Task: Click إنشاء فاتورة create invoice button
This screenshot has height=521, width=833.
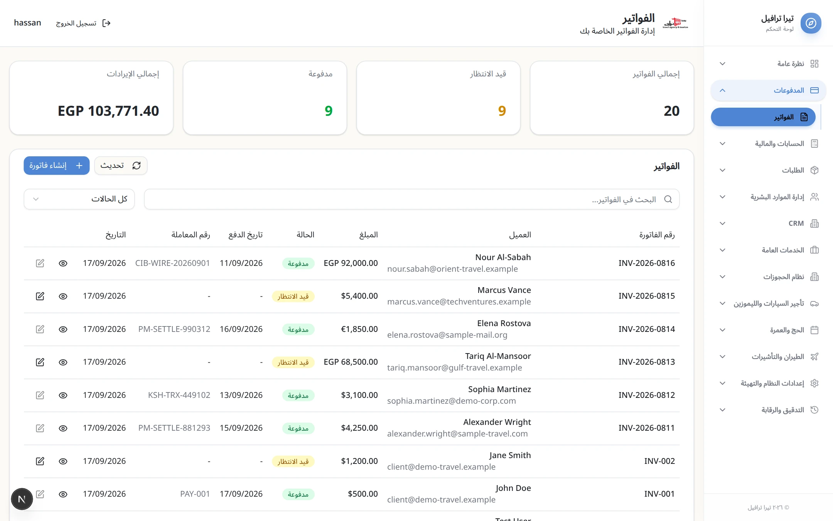Action: tap(57, 166)
